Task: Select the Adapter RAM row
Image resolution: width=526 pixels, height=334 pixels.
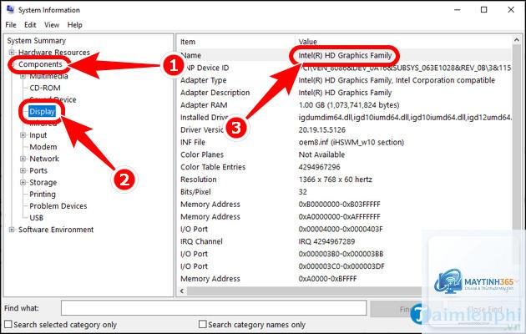Action: coord(346,105)
